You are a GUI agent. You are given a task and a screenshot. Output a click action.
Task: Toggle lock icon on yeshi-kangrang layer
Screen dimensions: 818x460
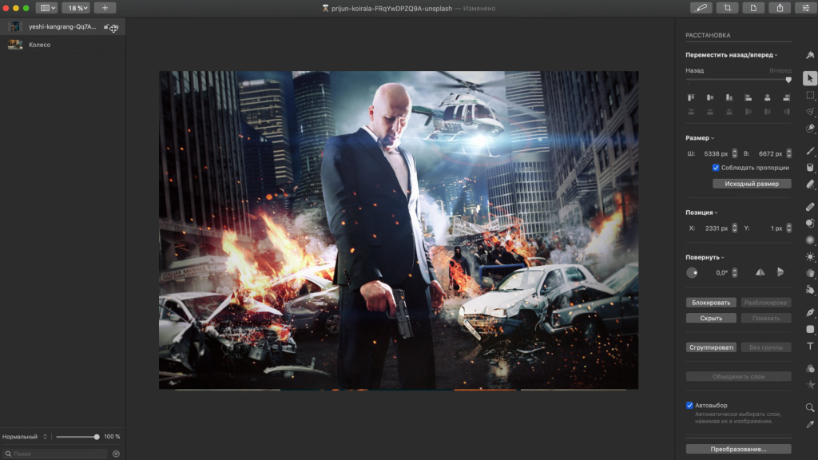[x=106, y=26]
